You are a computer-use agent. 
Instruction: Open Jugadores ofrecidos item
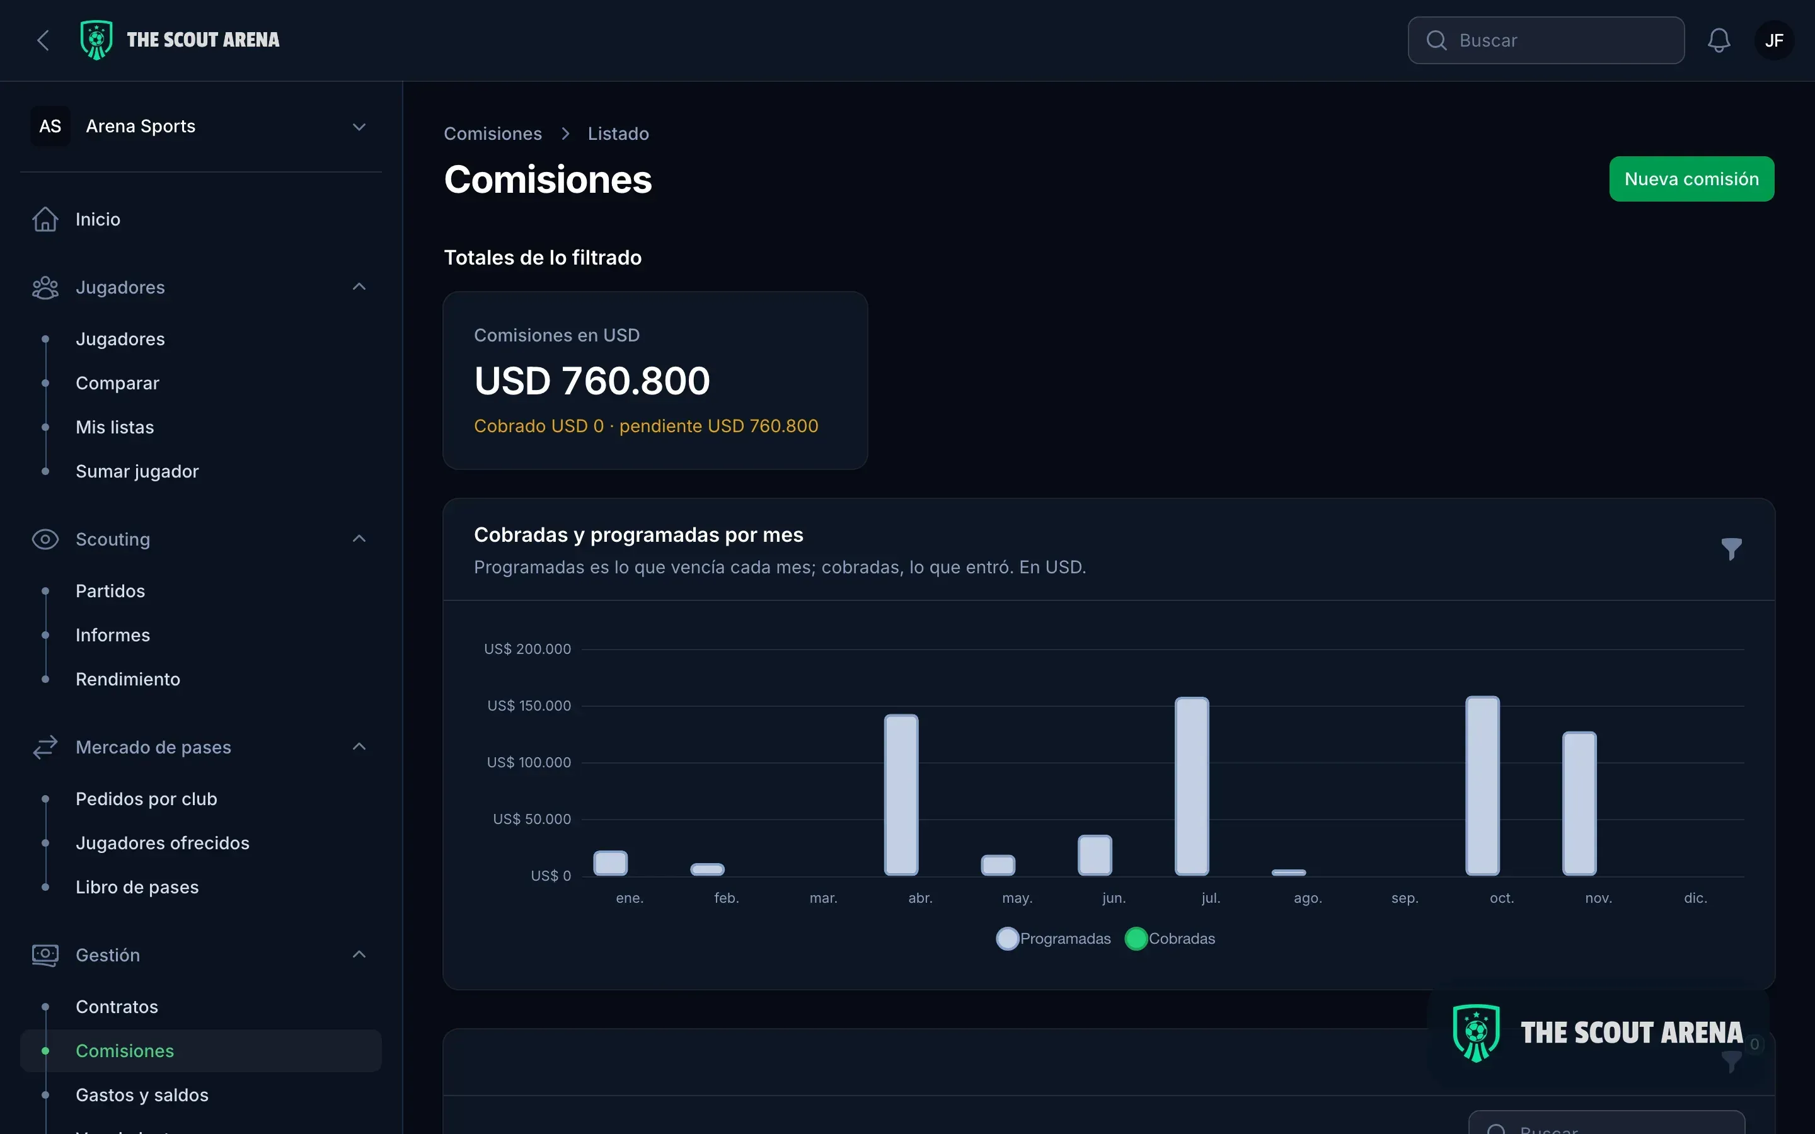[x=201, y=843]
